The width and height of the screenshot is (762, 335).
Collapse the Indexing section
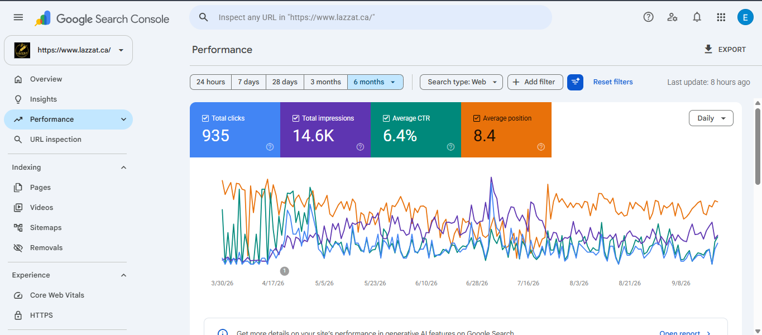coord(123,167)
